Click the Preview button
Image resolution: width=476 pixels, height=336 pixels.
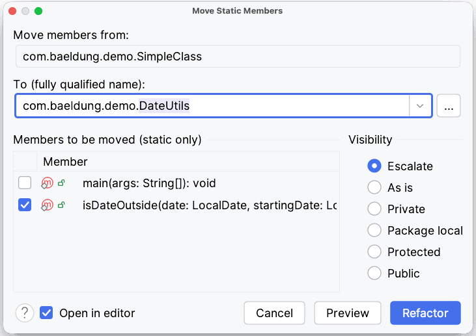(348, 313)
